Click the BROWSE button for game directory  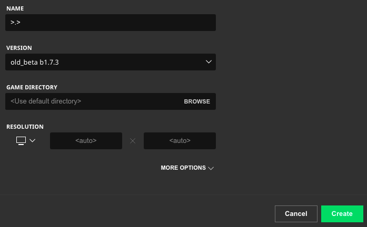click(197, 101)
